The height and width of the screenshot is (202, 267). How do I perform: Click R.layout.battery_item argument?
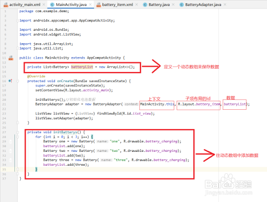coord(199,104)
